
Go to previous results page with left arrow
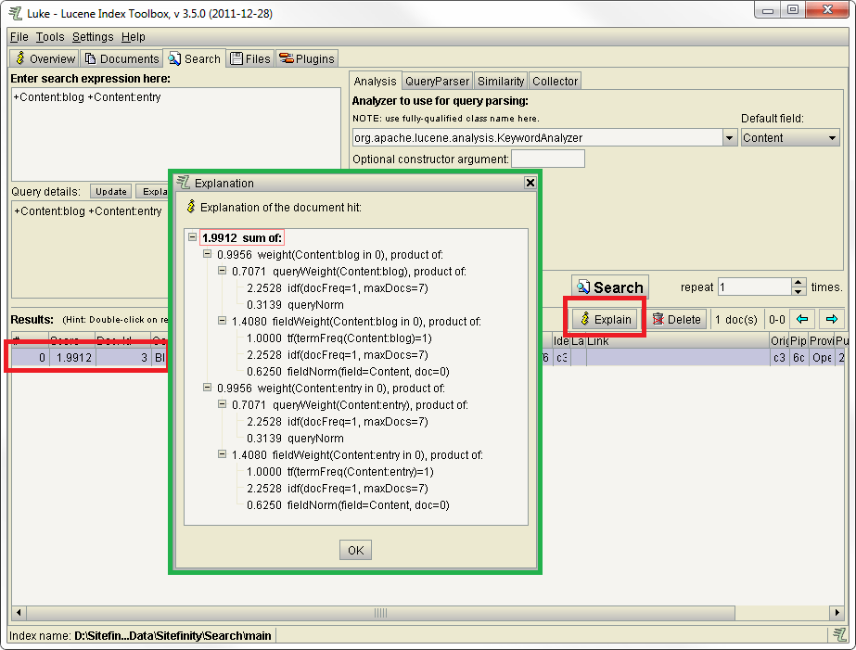[803, 319]
